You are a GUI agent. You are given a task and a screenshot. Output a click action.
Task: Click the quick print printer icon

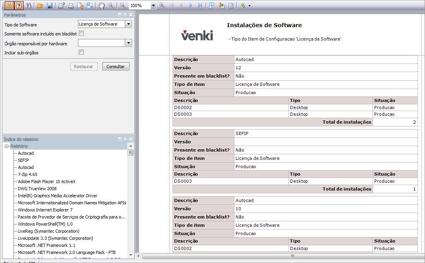[x=71, y=6]
